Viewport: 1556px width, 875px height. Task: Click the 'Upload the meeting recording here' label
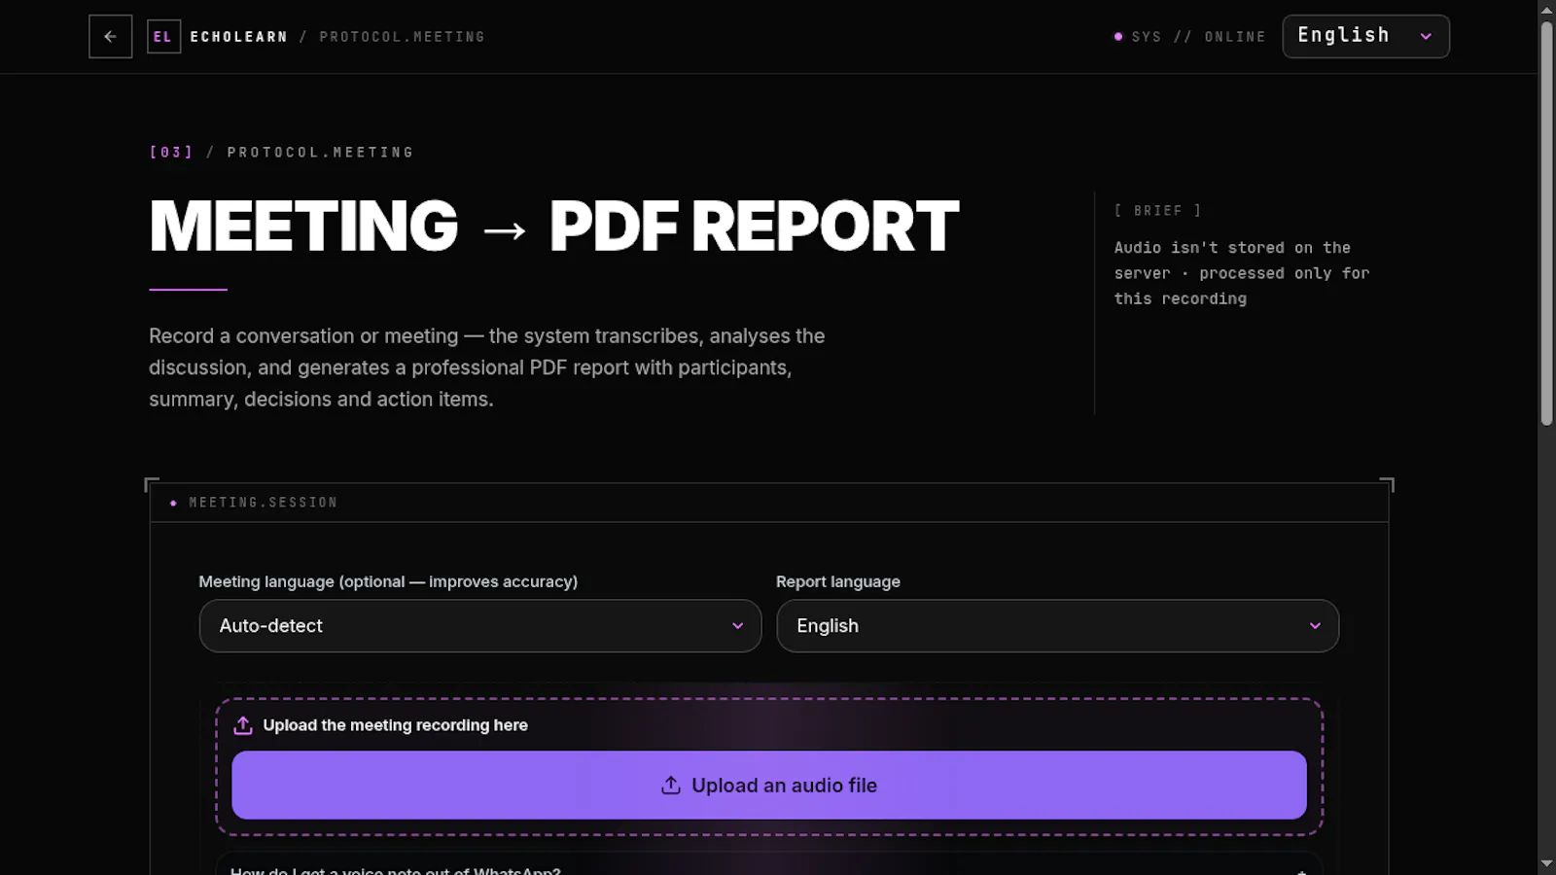point(395,725)
